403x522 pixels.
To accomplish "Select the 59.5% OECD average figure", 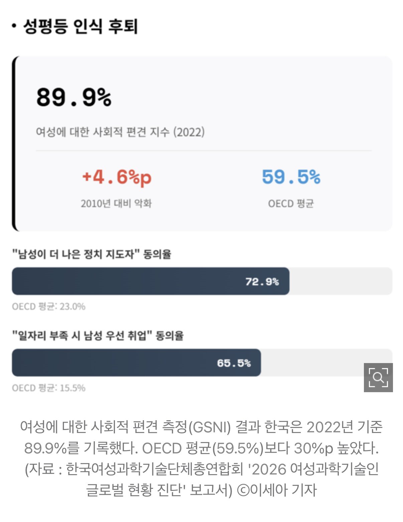I will click(291, 177).
